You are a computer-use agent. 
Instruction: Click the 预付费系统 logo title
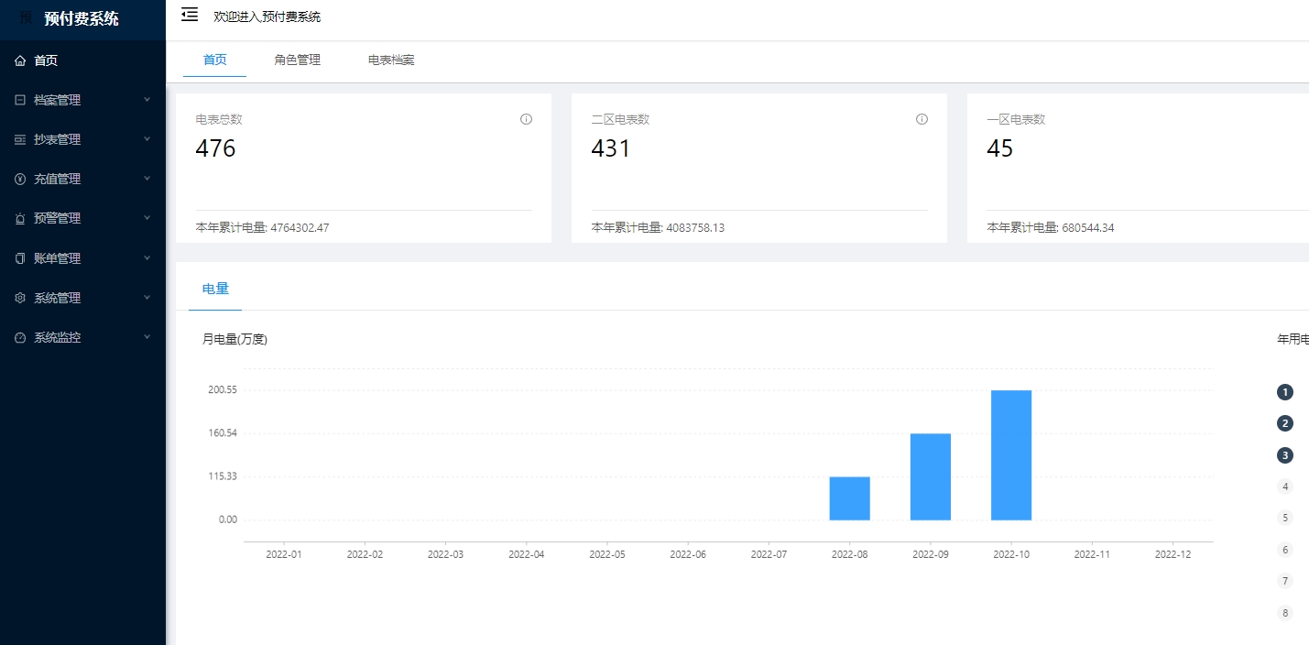pos(82,18)
